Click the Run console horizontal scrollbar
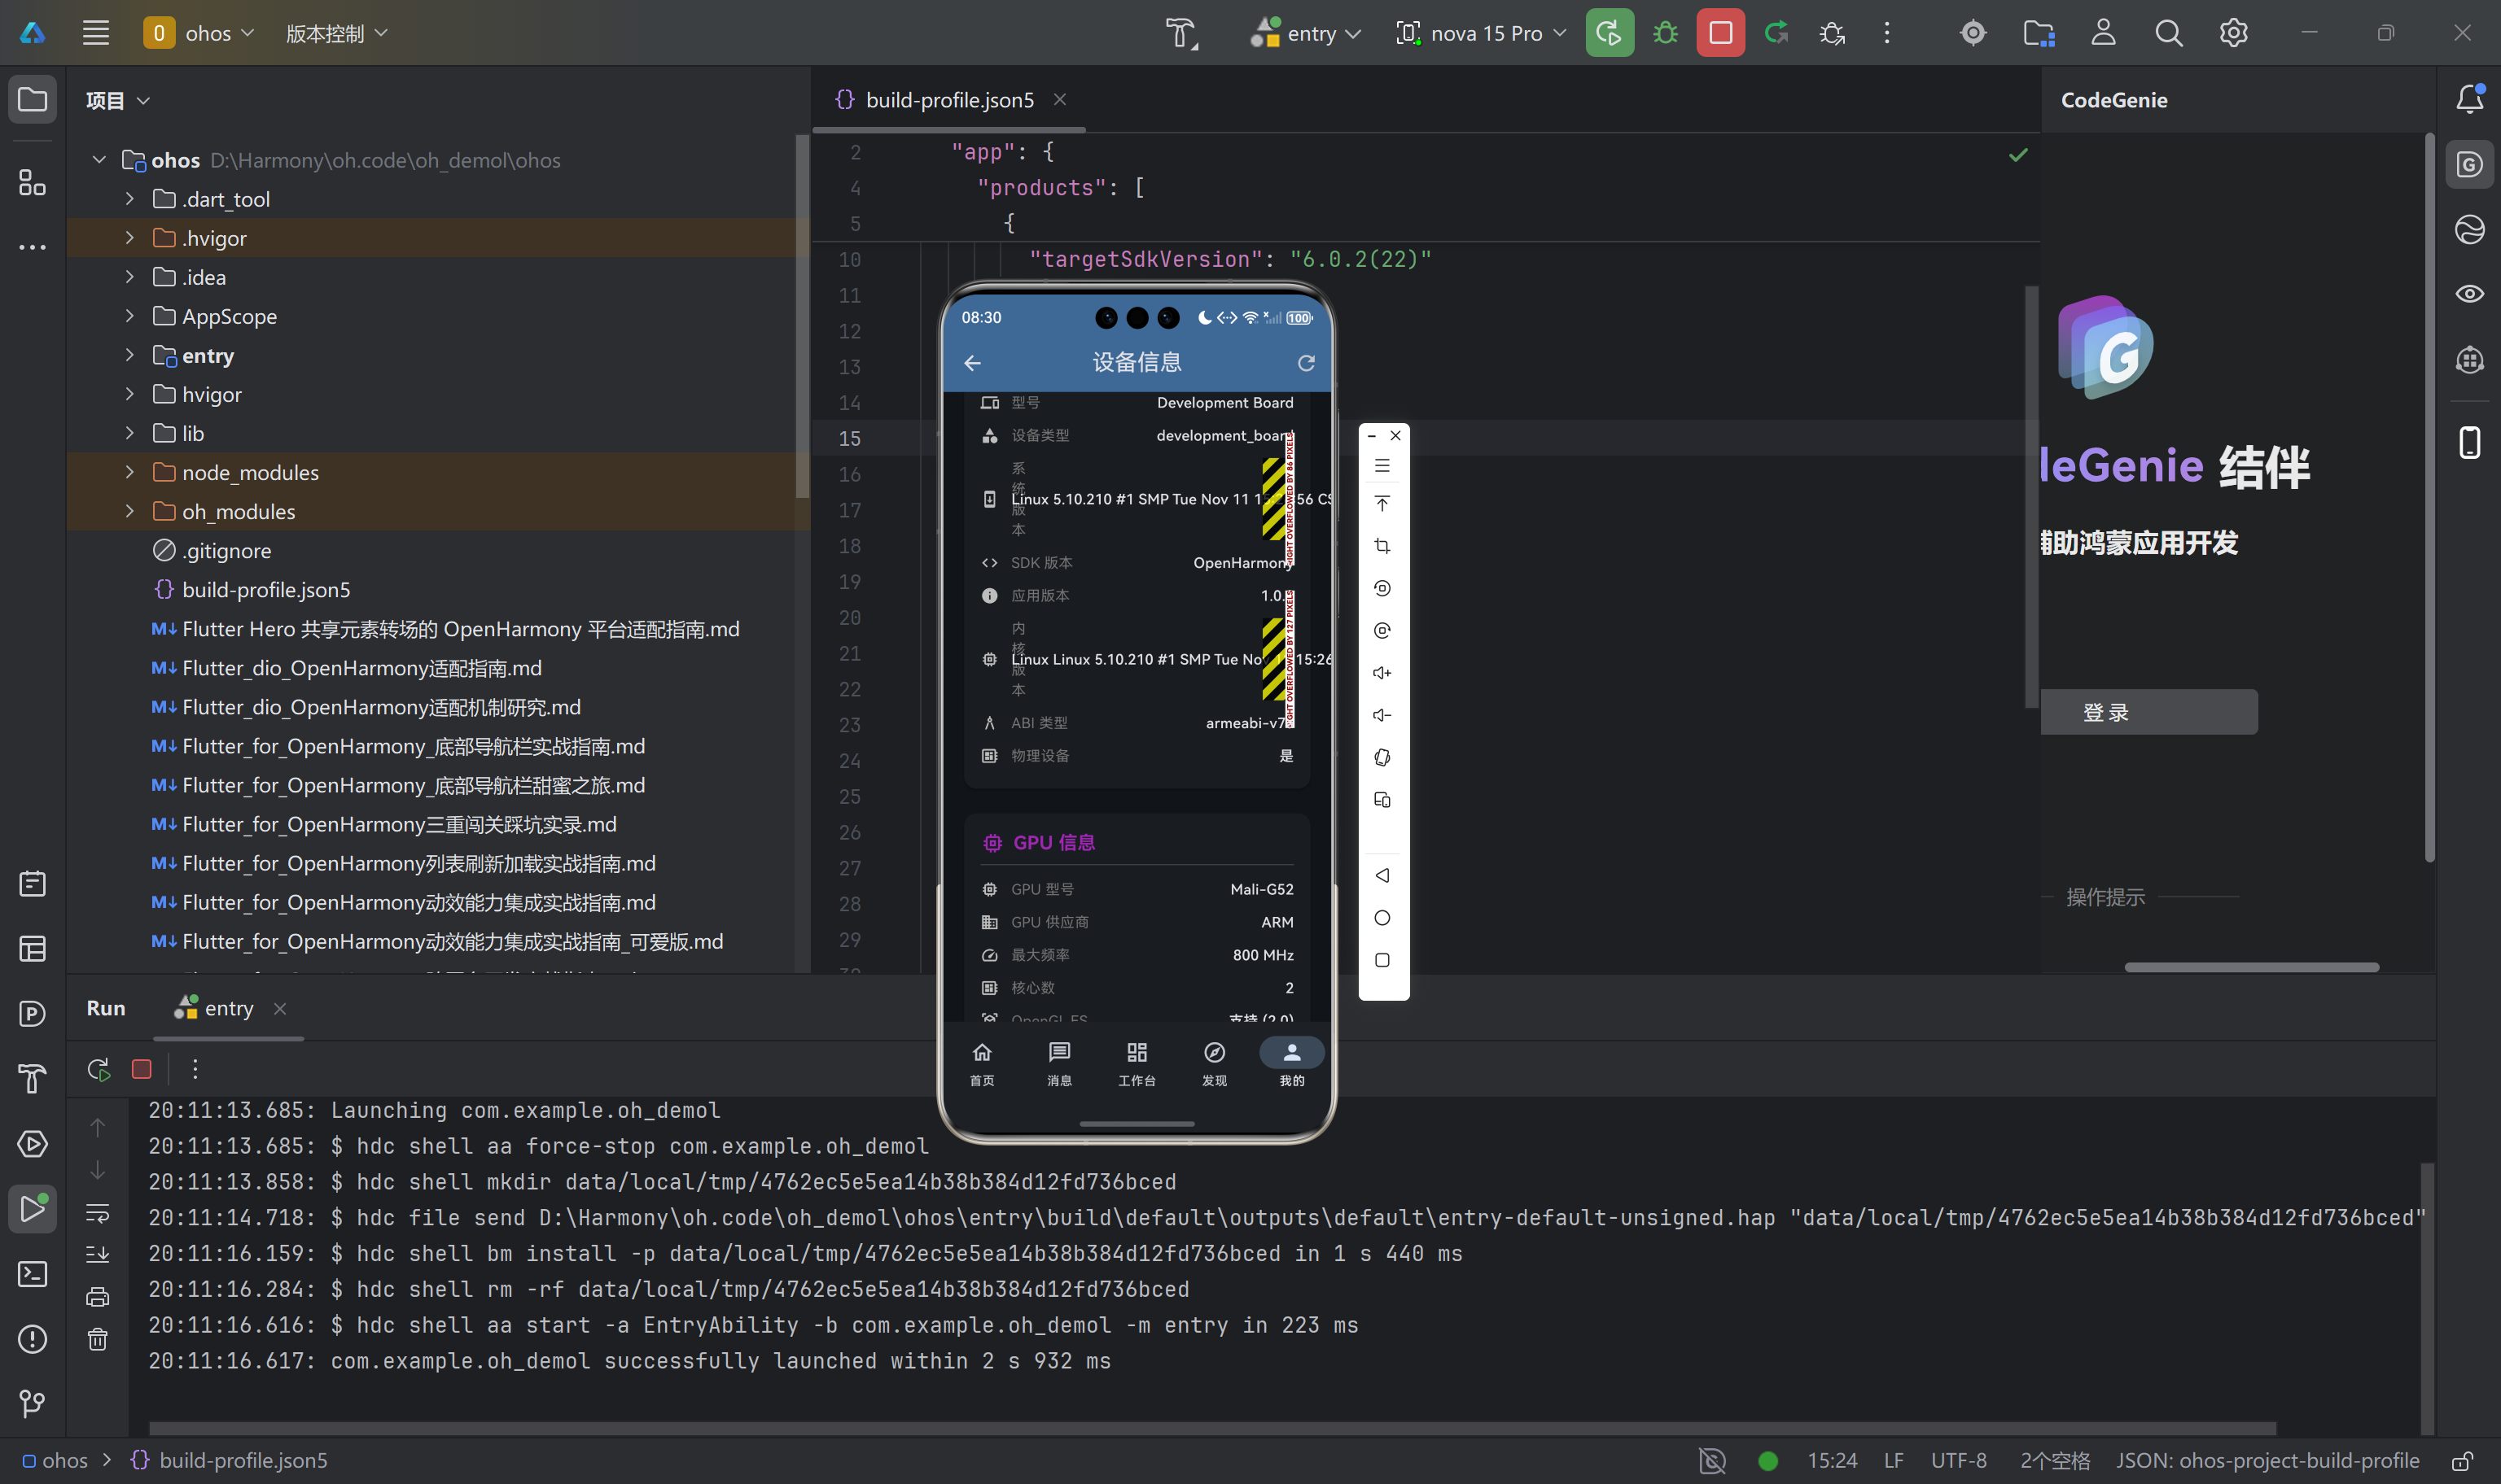Viewport: 2501px width, 1484px height. pos(1211,1427)
